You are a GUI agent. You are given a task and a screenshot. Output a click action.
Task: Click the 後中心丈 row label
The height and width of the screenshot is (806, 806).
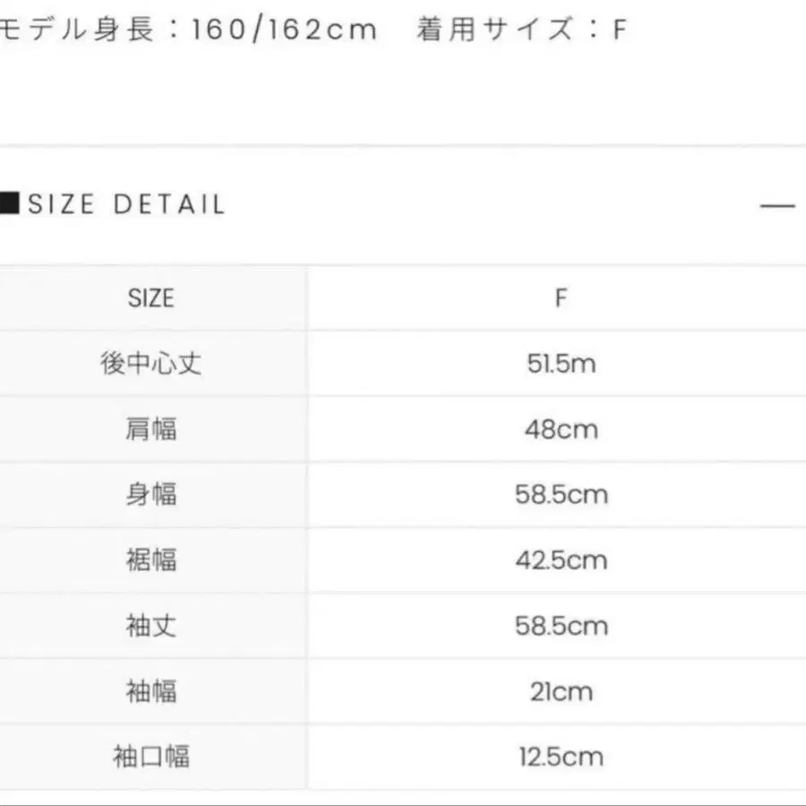click(151, 364)
